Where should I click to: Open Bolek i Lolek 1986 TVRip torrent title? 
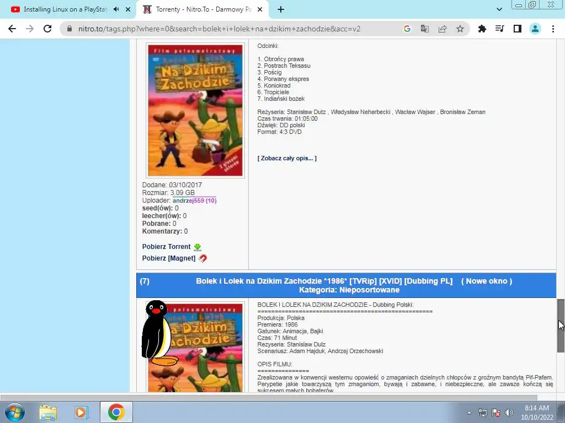coord(324,281)
